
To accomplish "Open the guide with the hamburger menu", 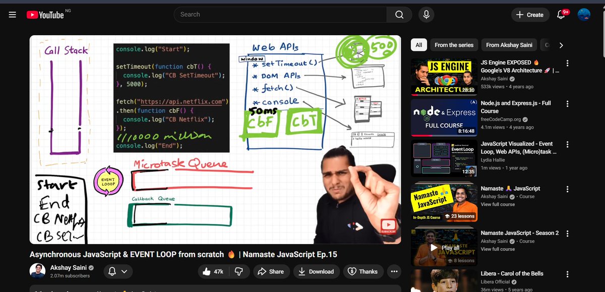I will point(12,14).
